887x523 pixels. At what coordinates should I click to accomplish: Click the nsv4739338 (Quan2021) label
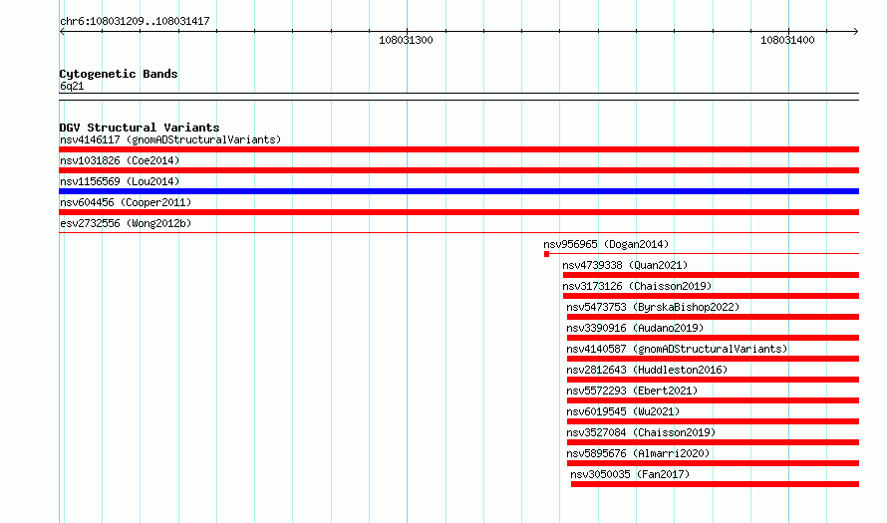click(625, 265)
